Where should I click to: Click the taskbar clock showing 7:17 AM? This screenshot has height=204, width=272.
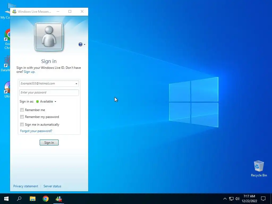[249, 199]
